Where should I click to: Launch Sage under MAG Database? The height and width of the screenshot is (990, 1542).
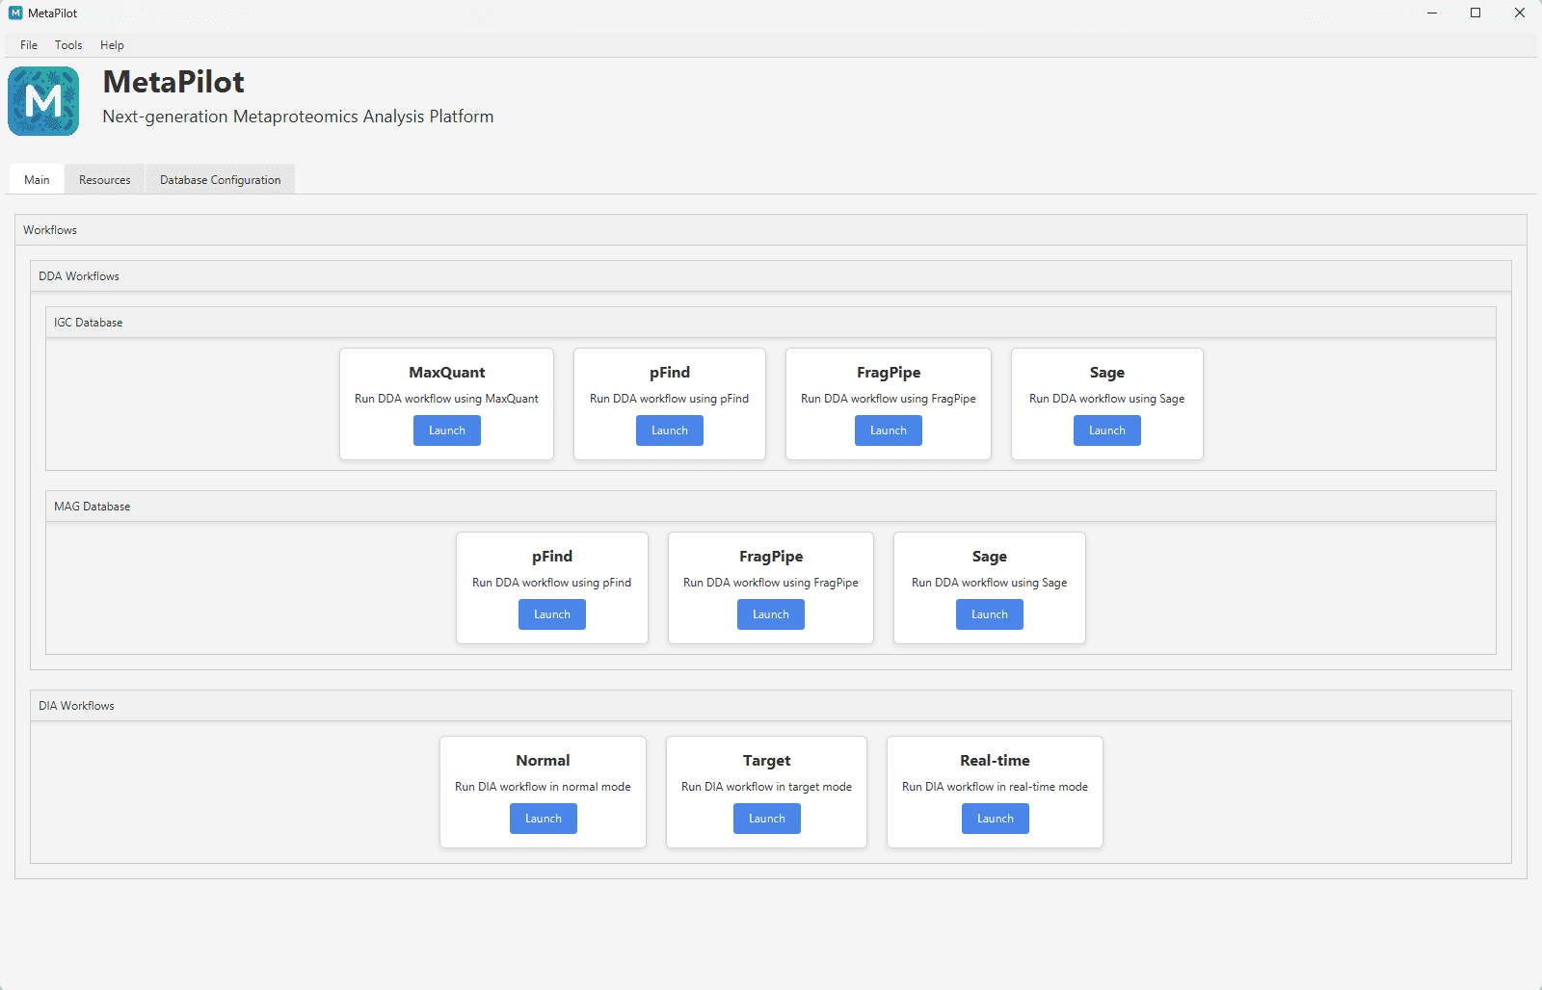click(x=989, y=613)
